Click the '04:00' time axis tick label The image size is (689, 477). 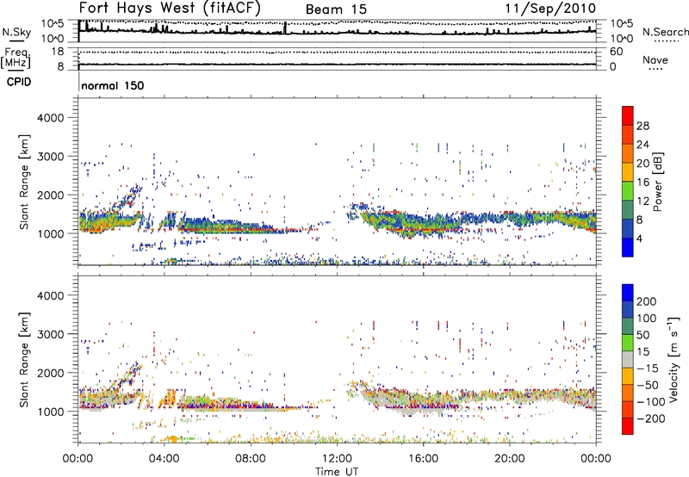tap(164, 459)
